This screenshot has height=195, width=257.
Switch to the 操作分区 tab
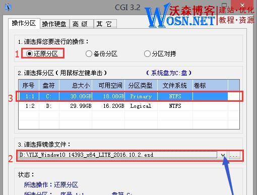click(x=24, y=23)
